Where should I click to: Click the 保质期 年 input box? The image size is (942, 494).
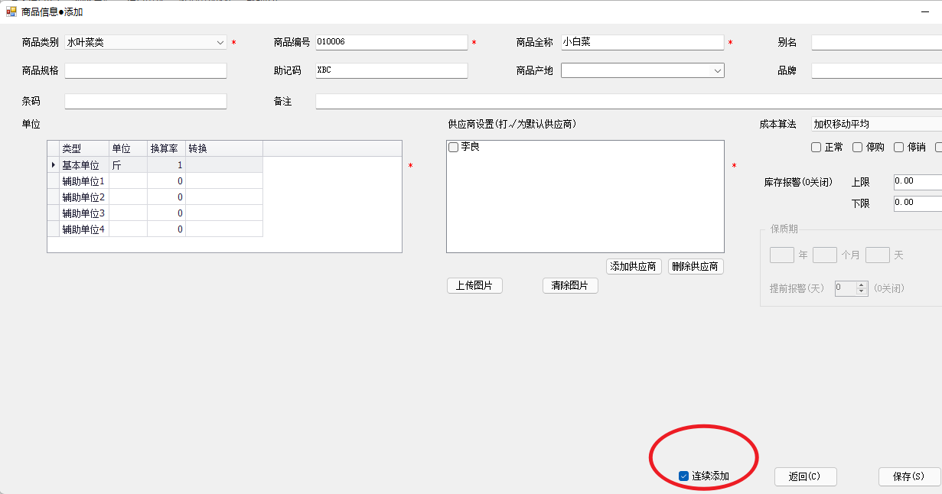point(781,255)
